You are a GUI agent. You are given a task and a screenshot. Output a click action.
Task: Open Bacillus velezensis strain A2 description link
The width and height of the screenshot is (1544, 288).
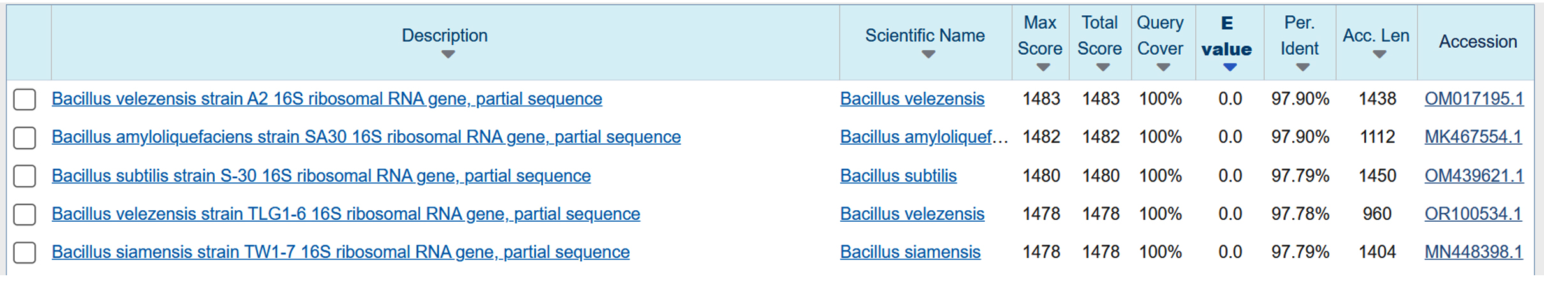click(326, 99)
